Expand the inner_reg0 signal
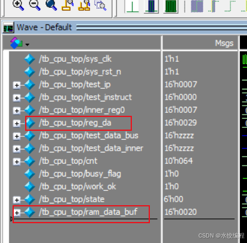 (x=17, y=110)
